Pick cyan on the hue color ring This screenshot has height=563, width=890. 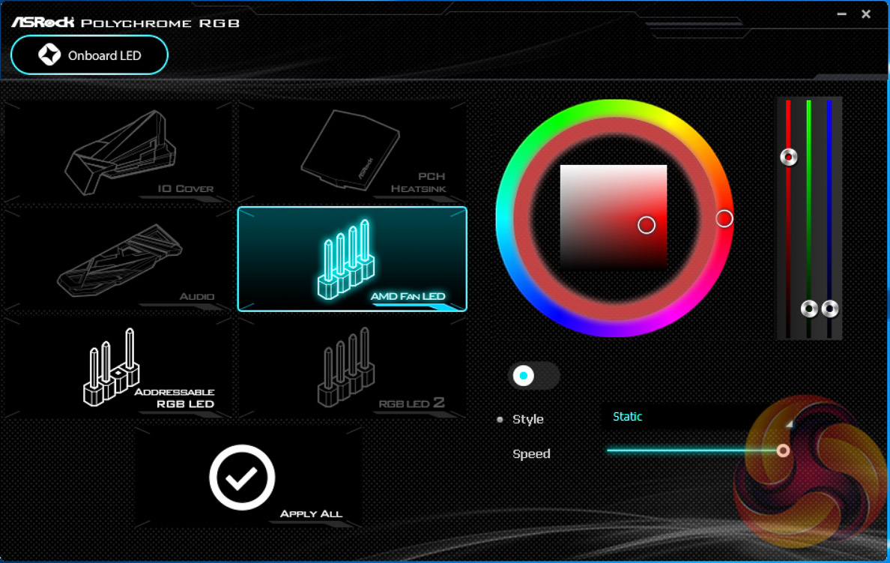[505, 219]
